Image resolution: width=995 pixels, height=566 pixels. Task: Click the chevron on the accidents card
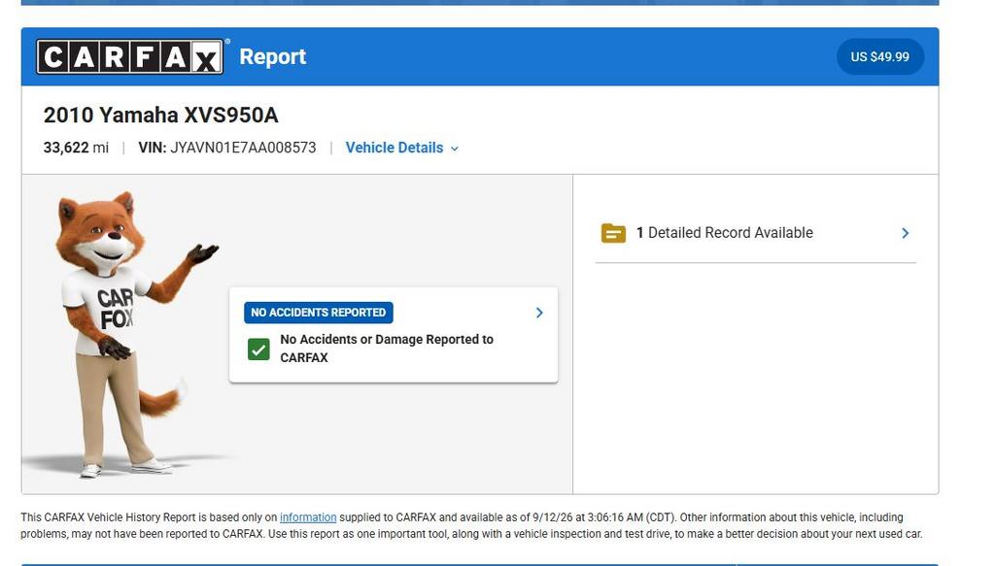pos(539,313)
